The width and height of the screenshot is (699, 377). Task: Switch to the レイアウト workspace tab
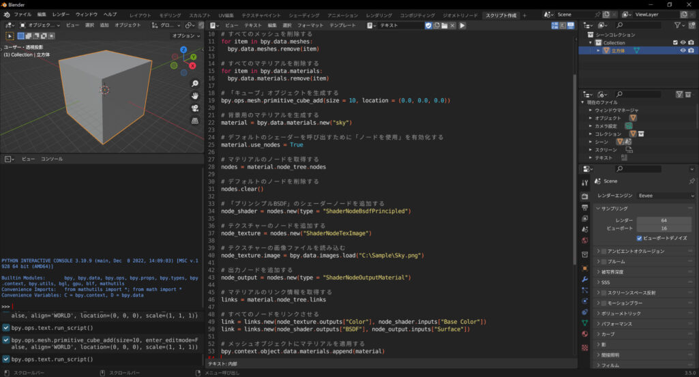click(x=140, y=16)
